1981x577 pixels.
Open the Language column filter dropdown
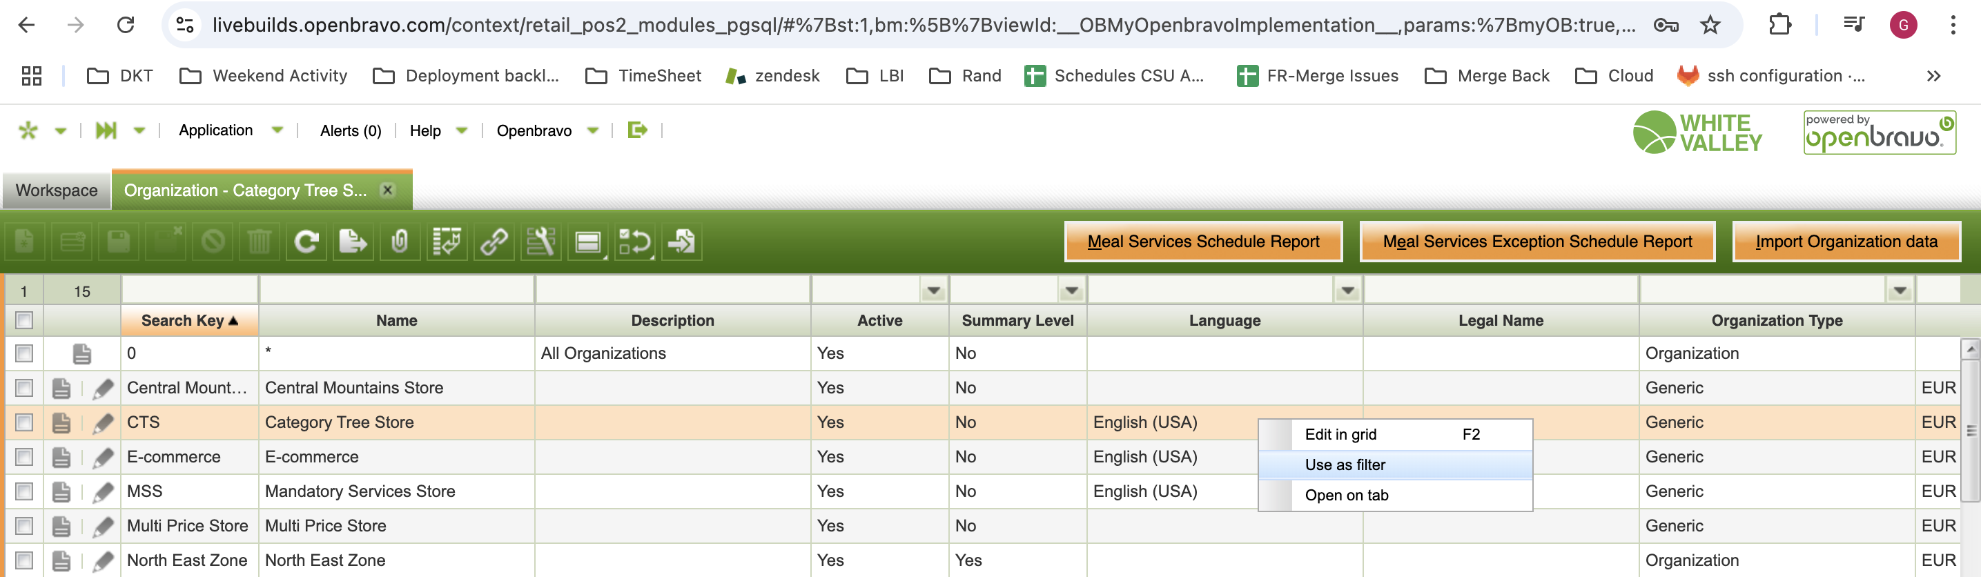tap(1347, 290)
